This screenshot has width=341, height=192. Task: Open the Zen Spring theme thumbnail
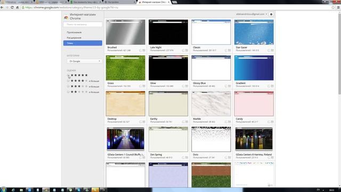click(168, 139)
